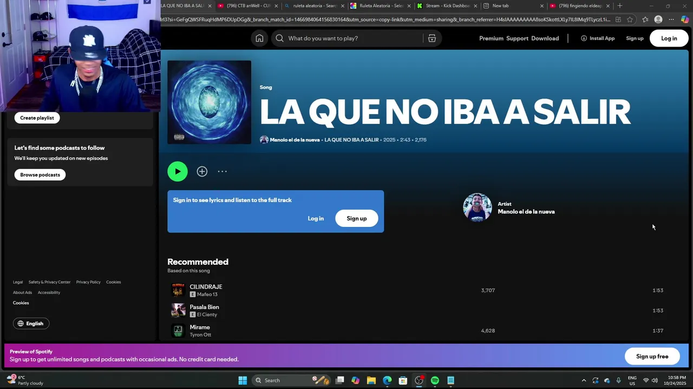The height and width of the screenshot is (389, 693).
Task: Open the Browse icon beside search box
Action: point(432,38)
